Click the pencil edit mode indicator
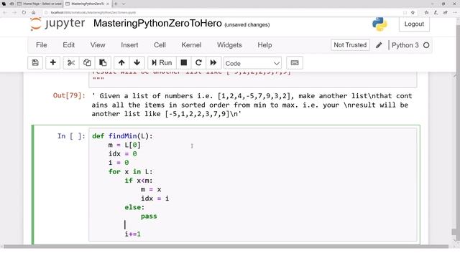 pyautogui.click(x=379, y=45)
